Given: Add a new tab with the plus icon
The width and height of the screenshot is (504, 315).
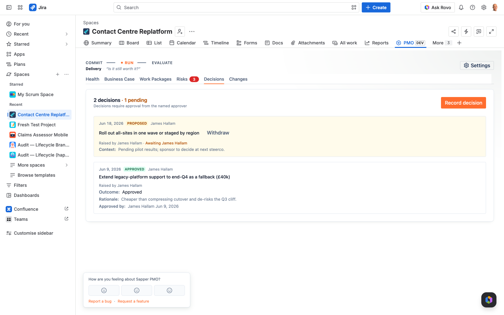Looking at the screenshot, I should pos(459,43).
